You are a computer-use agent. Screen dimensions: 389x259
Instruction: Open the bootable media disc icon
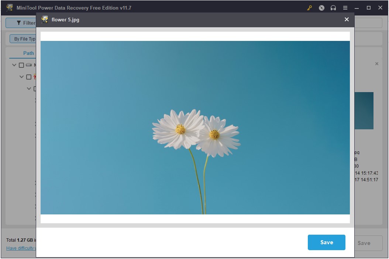(321, 8)
